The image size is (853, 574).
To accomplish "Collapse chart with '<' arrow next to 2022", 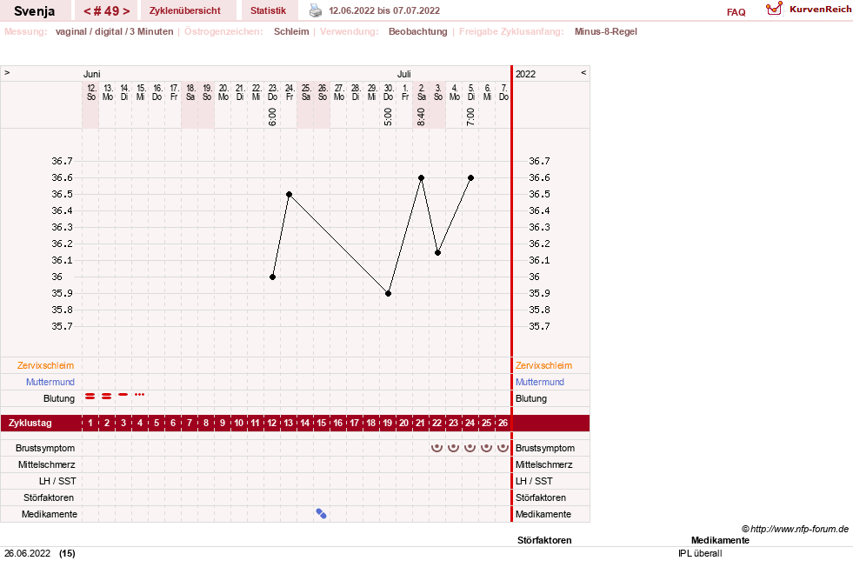I will [x=583, y=72].
